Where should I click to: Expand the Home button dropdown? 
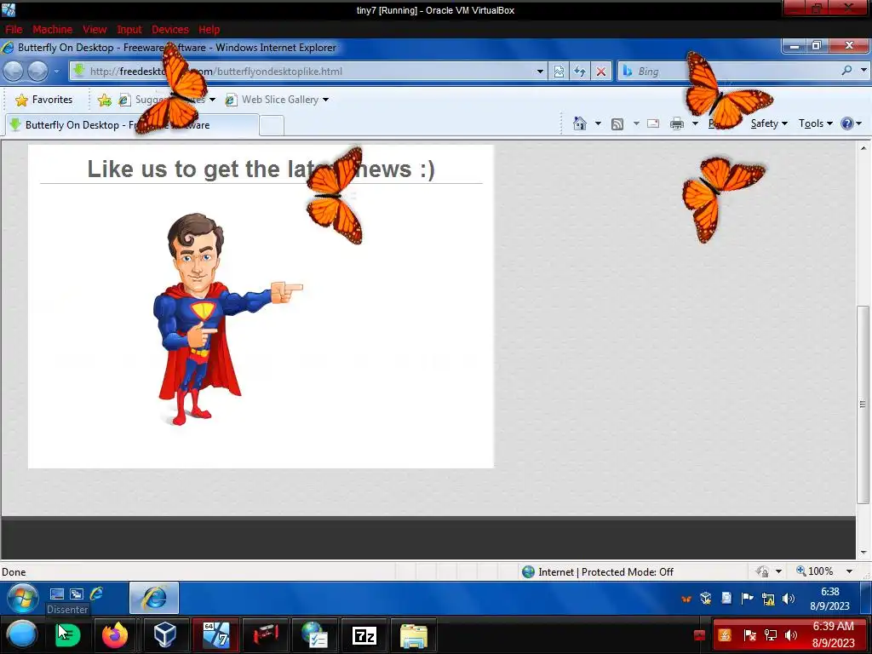(x=598, y=123)
